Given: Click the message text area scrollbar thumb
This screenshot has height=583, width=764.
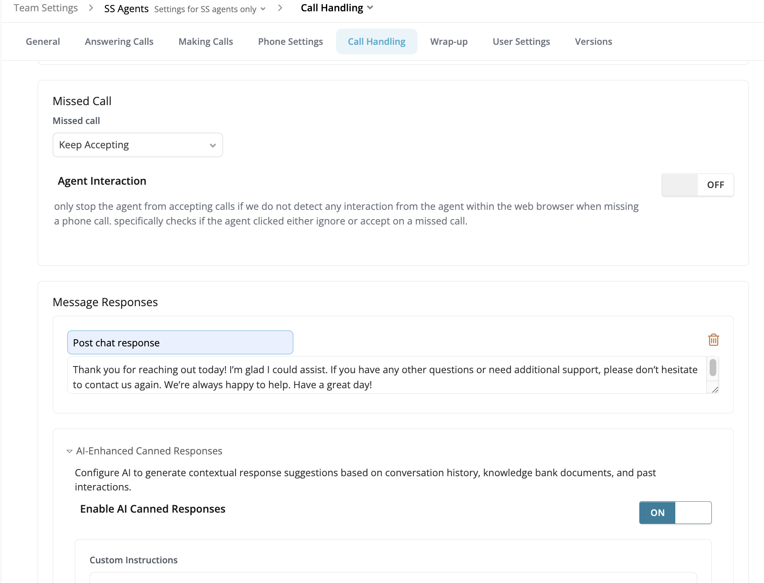Looking at the screenshot, I should pos(713,368).
